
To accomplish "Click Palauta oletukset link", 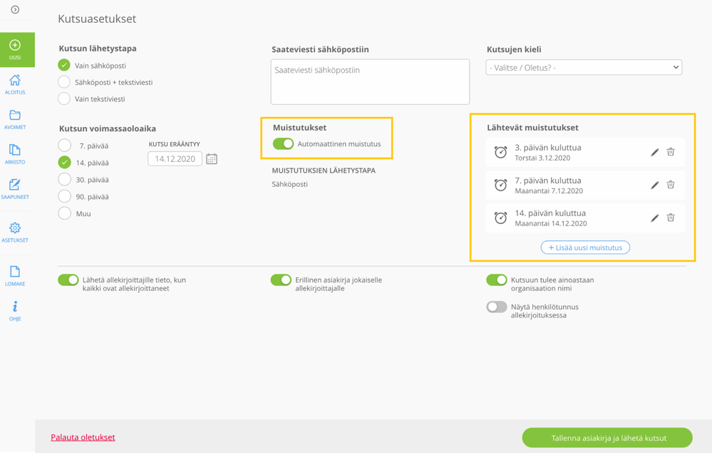I will 83,437.
